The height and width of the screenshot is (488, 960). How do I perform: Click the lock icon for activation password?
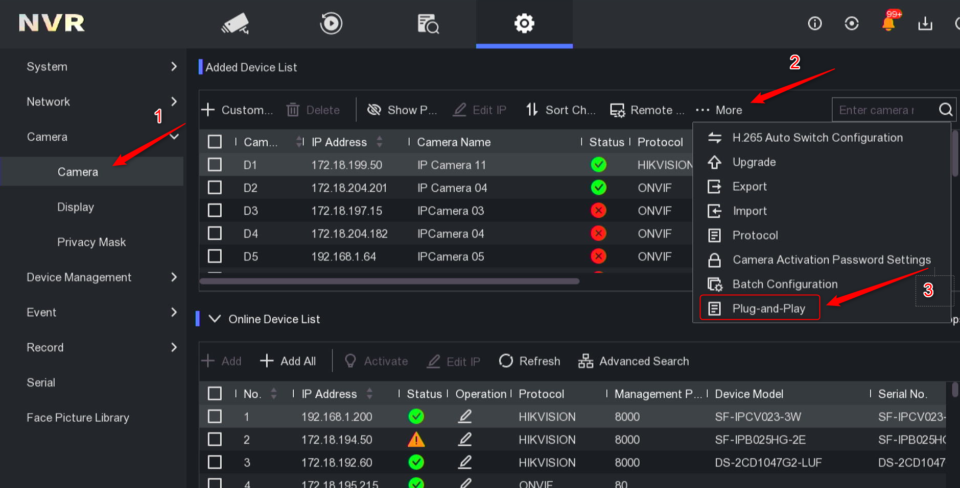click(x=714, y=260)
